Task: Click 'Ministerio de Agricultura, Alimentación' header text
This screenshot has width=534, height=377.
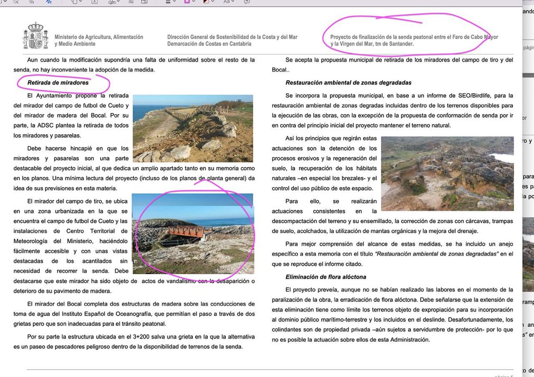Action: tap(99, 37)
